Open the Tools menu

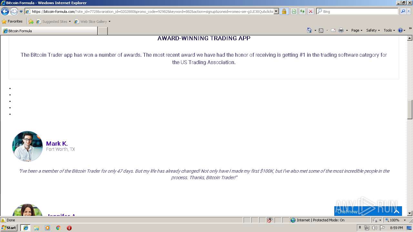point(389,30)
